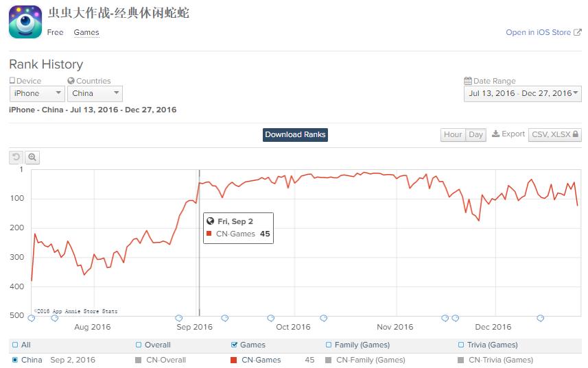The image size is (588, 368).
Task: Click the Sep 2, 2016 date text
Action: (73, 360)
